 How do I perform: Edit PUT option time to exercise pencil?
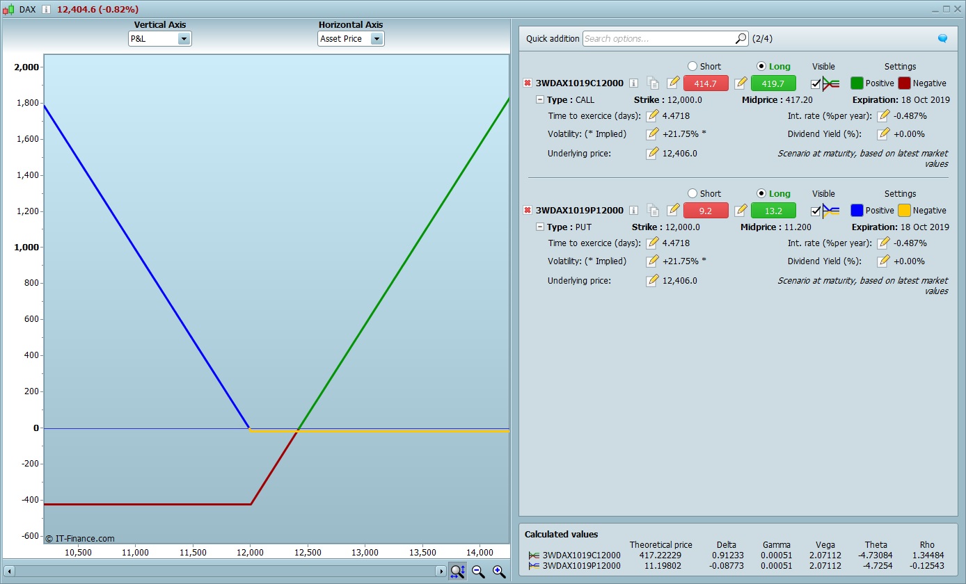tap(652, 243)
